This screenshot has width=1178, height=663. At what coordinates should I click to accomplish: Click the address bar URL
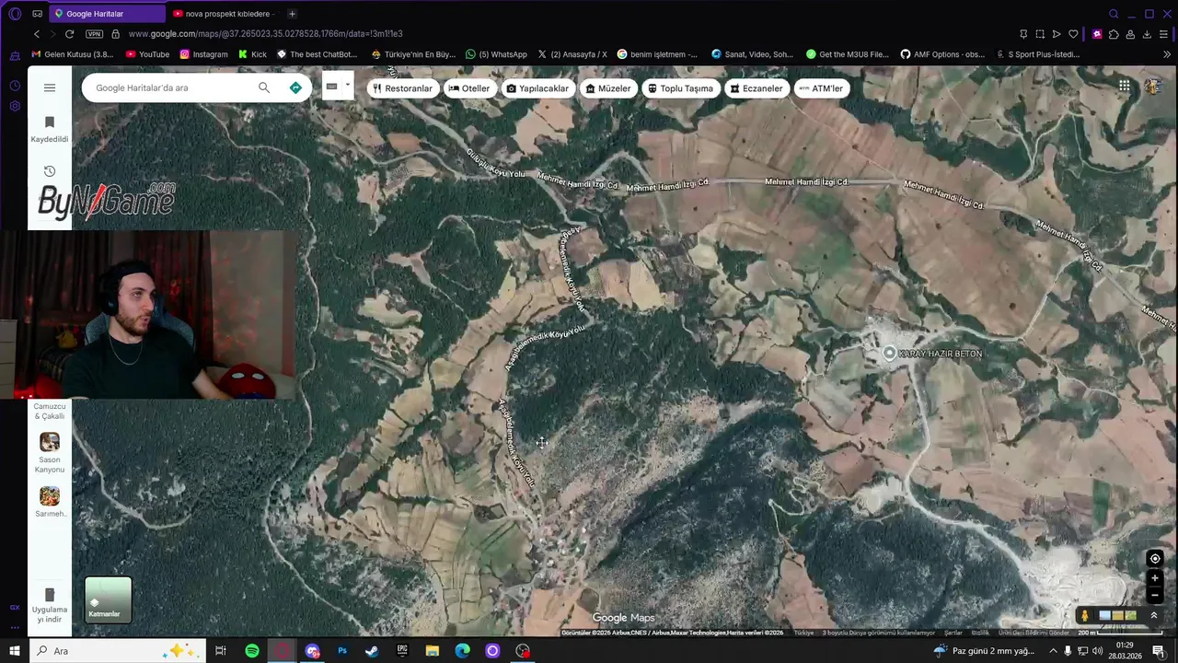point(266,34)
